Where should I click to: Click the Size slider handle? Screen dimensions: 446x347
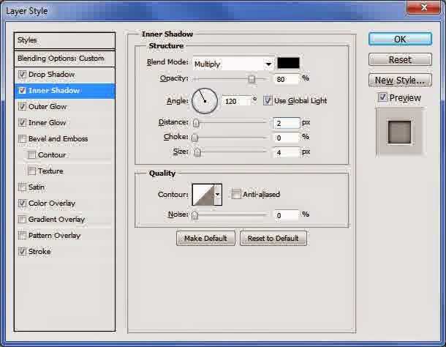coord(197,152)
